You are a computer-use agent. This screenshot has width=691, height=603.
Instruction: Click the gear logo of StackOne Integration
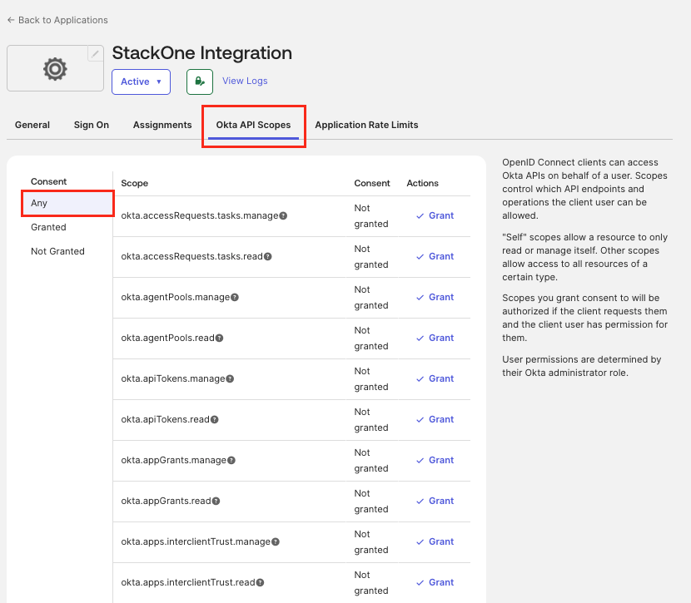[x=55, y=69]
